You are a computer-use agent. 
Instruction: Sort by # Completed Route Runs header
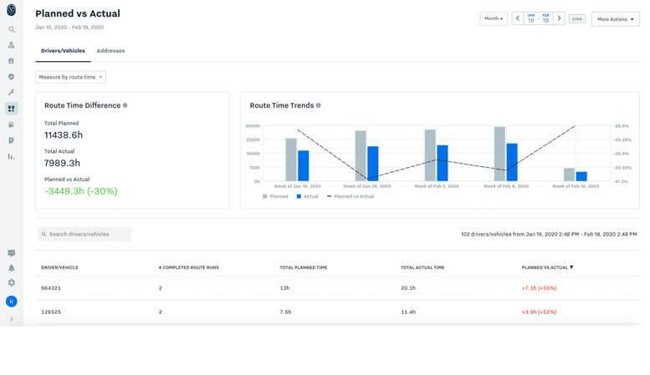(x=188, y=267)
